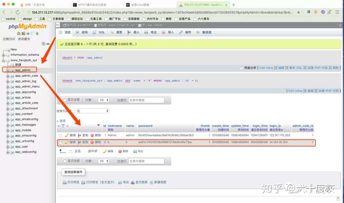Click the display chart icon
This screenshot has height=203, width=344.
click(133, 182)
